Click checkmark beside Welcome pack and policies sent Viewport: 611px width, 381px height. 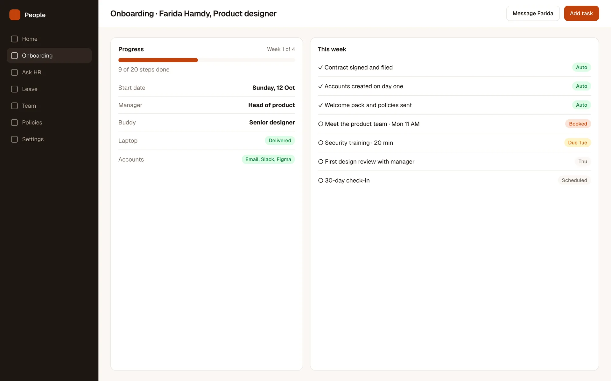[x=320, y=105]
